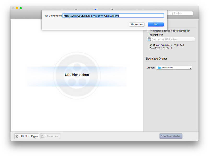Cancel the dialog with Abbrechen
The height and width of the screenshot is (156, 209).
click(137, 24)
